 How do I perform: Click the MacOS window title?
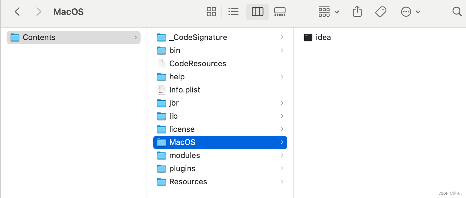pos(68,12)
